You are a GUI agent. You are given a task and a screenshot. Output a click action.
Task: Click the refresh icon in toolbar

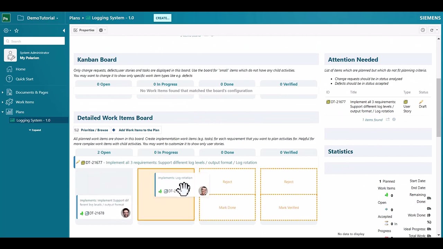[x=432, y=30]
